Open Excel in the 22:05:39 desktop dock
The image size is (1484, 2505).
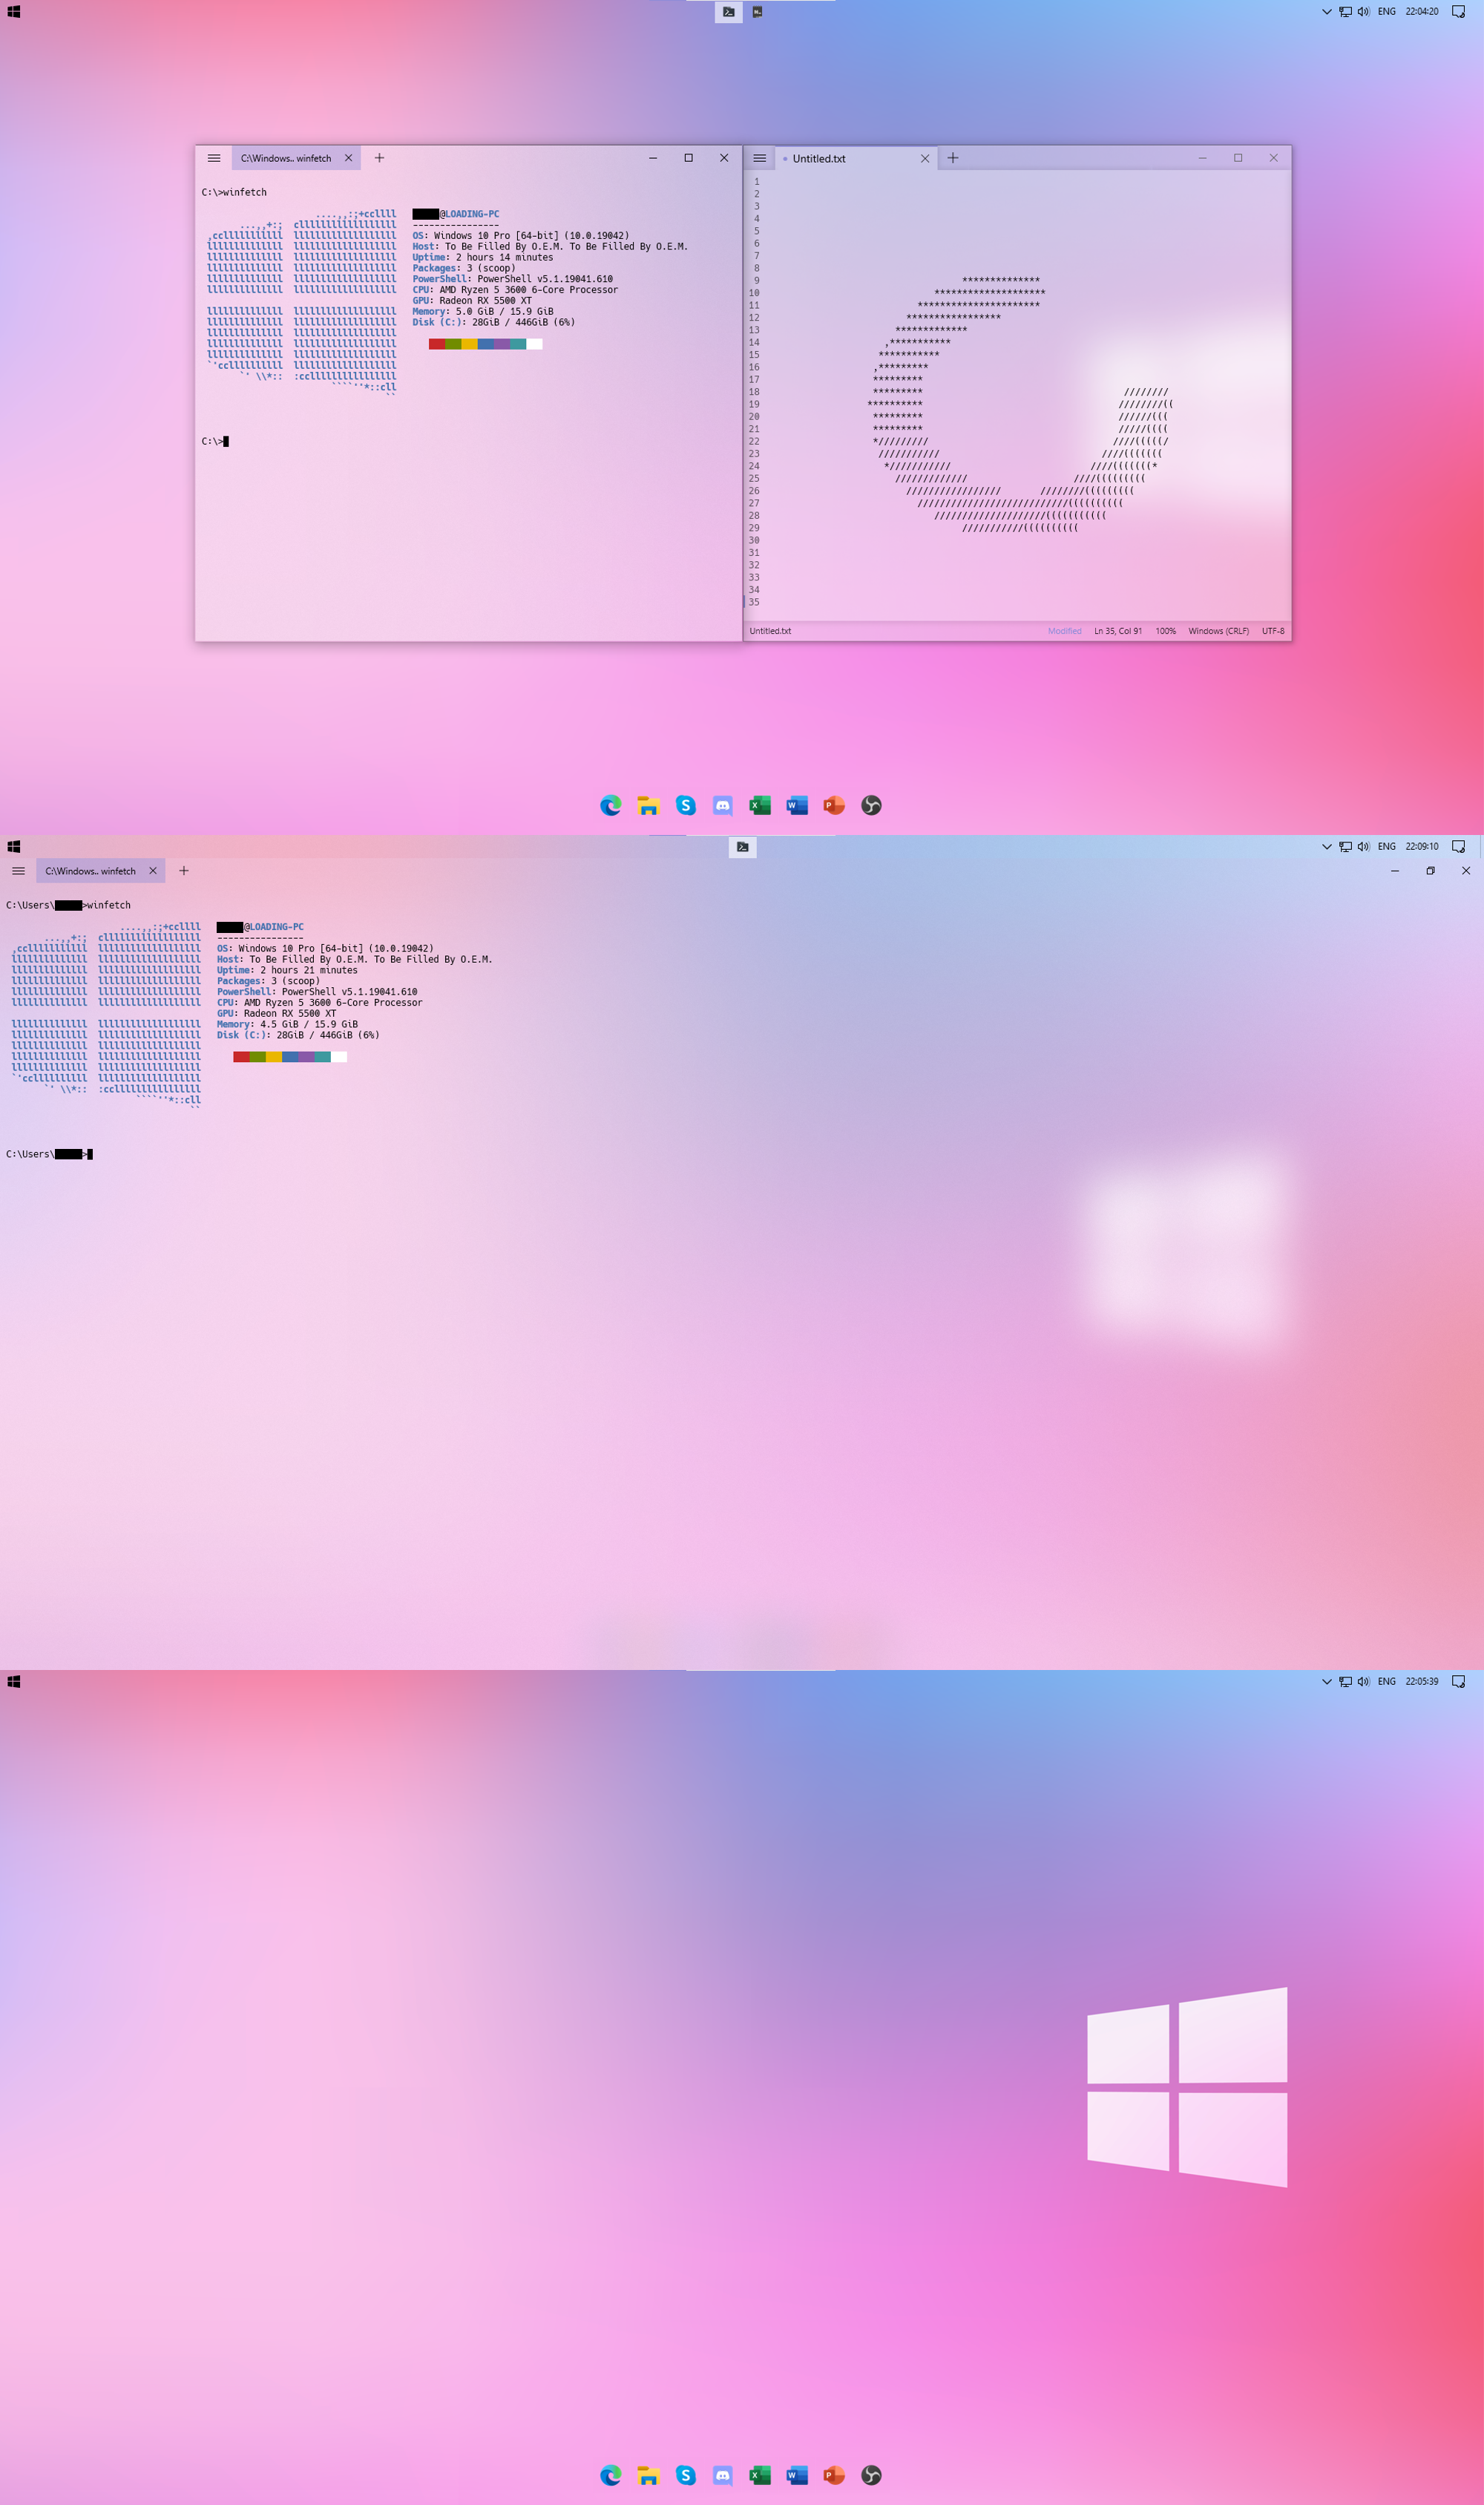(x=760, y=2475)
